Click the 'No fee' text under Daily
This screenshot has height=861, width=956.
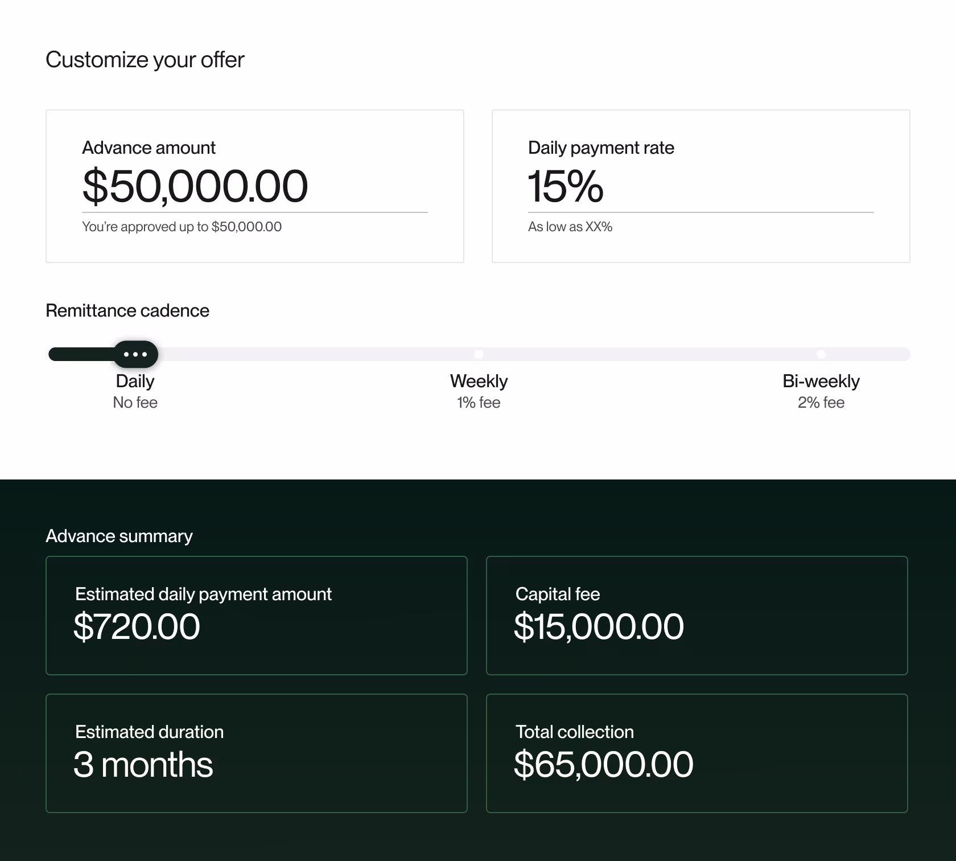pyautogui.click(x=135, y=403)
